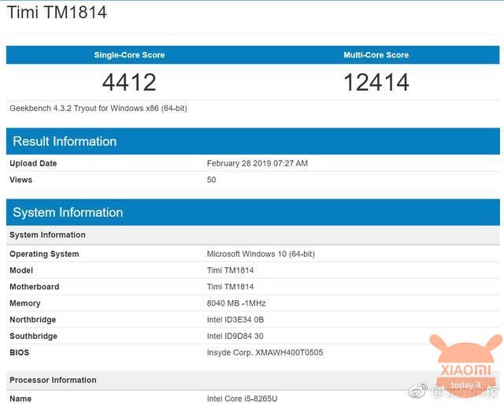Select the value Intel ID3E34 0B
Viewport: 504px width, 405px height.
[235, 320]
